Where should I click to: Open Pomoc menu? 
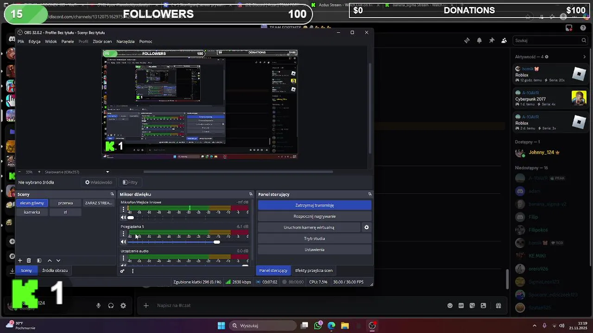tap(145, 42)
